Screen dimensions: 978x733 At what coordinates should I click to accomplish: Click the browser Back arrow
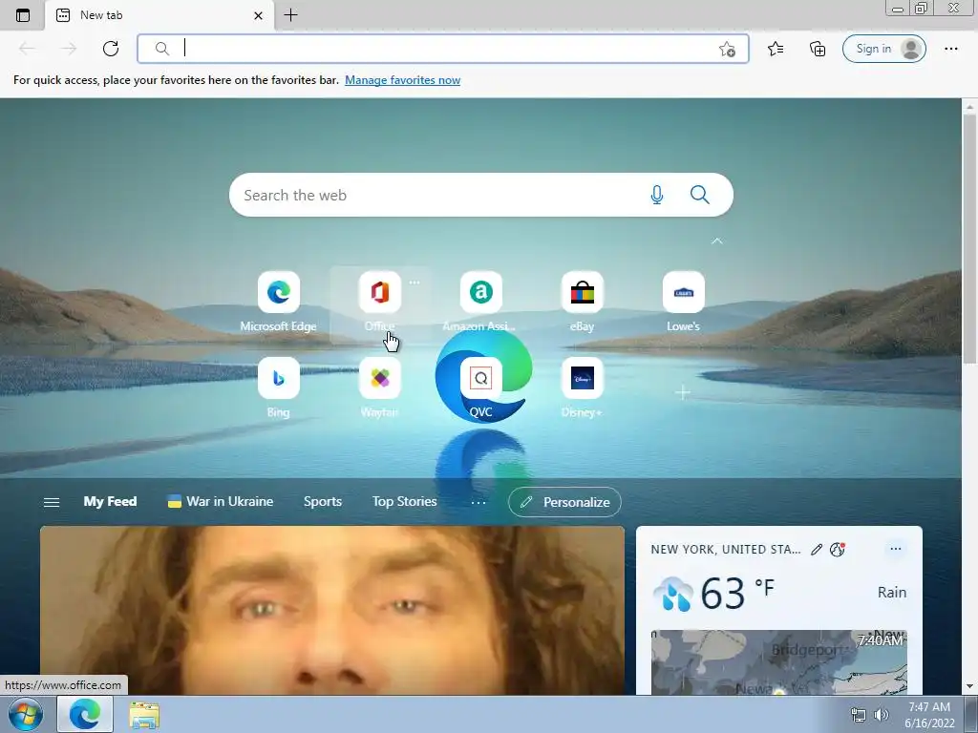click(27, 49)
